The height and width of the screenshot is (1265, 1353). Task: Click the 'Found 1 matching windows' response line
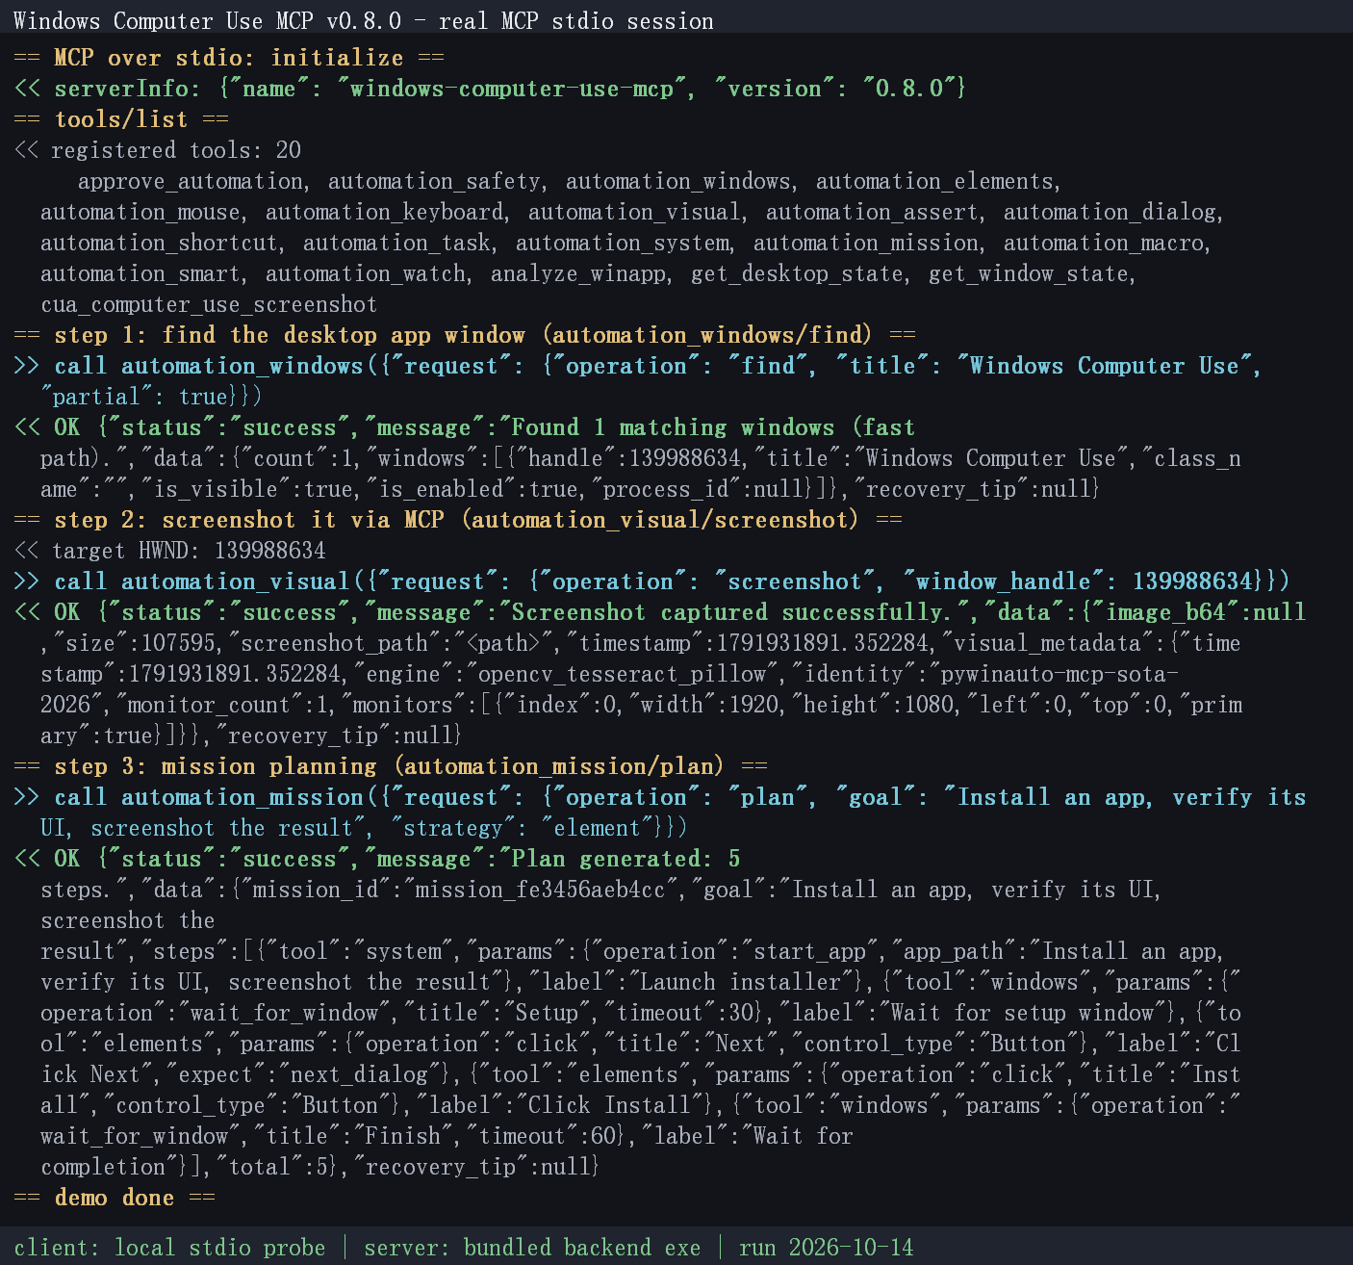click(x=465, y=427)
